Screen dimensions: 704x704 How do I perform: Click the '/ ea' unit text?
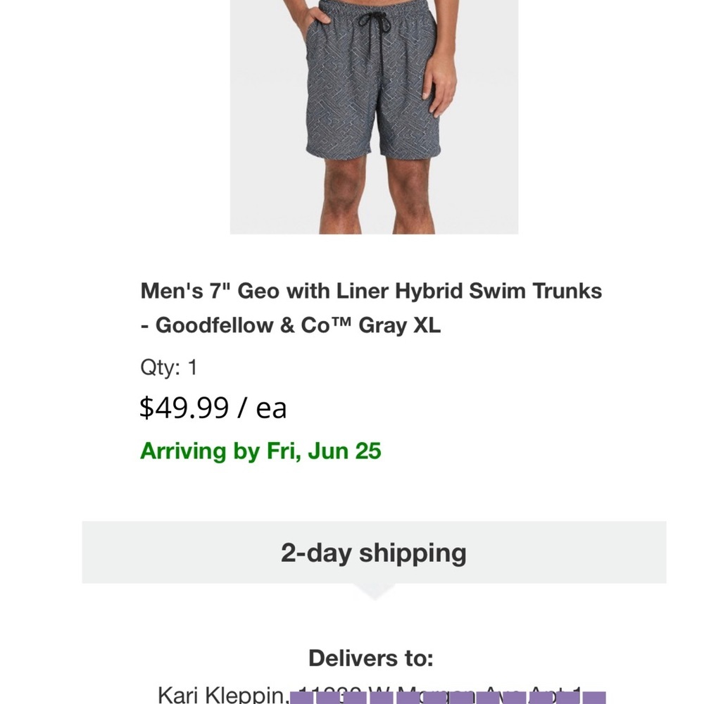pos(263,408)
